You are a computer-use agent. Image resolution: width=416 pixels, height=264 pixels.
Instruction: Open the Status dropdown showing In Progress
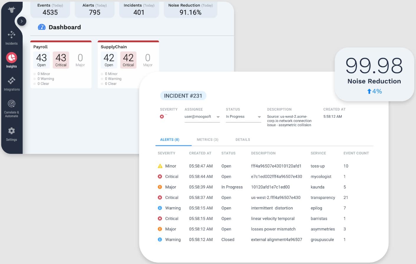243,117
